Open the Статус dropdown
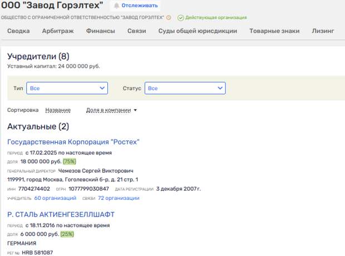The width and height of the screenshot is (345, 256). coord(185,88)
